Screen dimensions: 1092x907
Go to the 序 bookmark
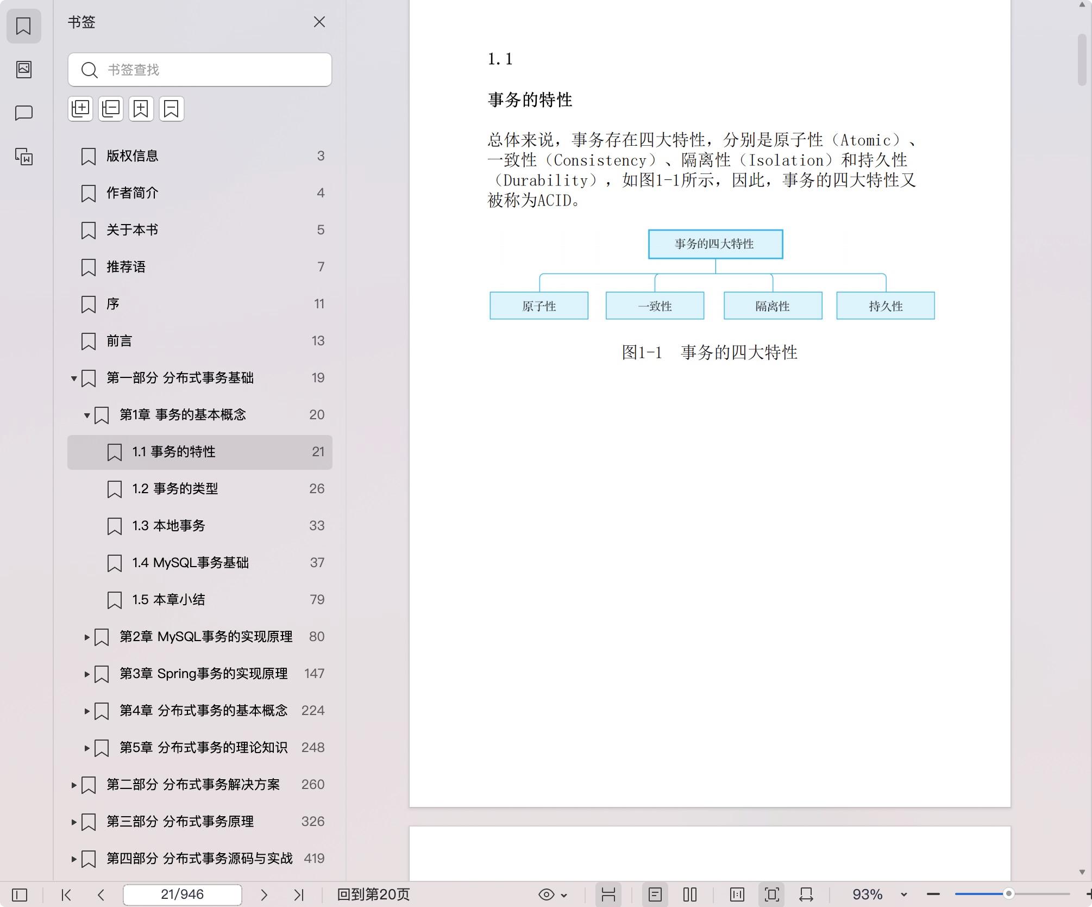200,304
